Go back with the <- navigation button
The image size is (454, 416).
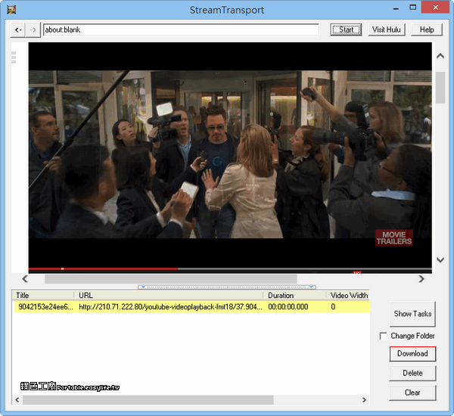[18, 29]
